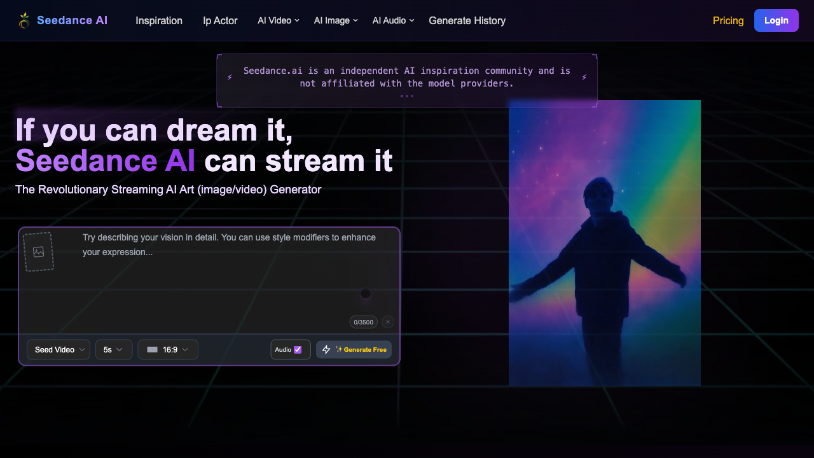Click the independent AI community notice text

[x=407, y=77]
